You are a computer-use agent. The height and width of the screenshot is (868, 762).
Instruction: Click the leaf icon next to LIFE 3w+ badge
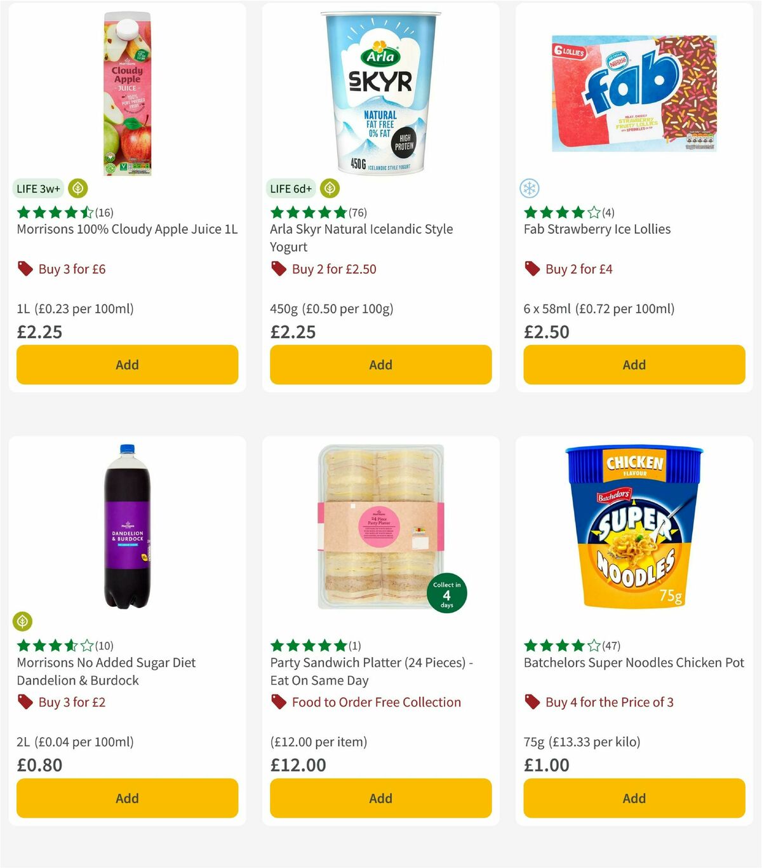pos(77,189)
